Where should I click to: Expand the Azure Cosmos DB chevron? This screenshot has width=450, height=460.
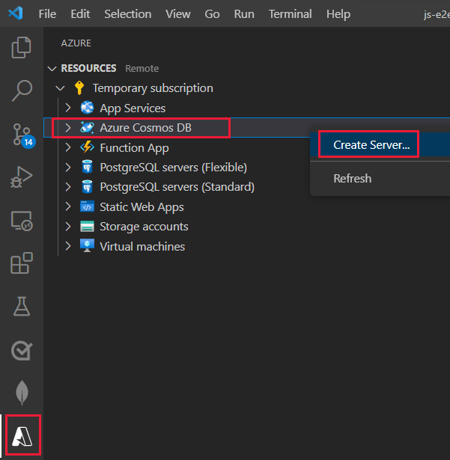(x=68, y=128)
